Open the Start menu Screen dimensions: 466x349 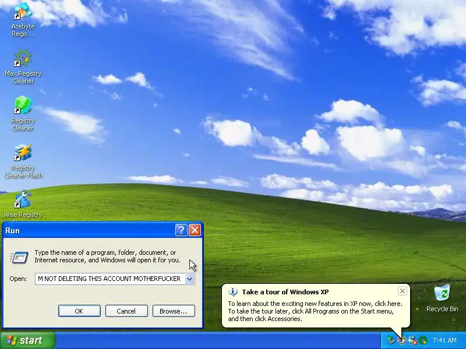[x=27, y=340]
